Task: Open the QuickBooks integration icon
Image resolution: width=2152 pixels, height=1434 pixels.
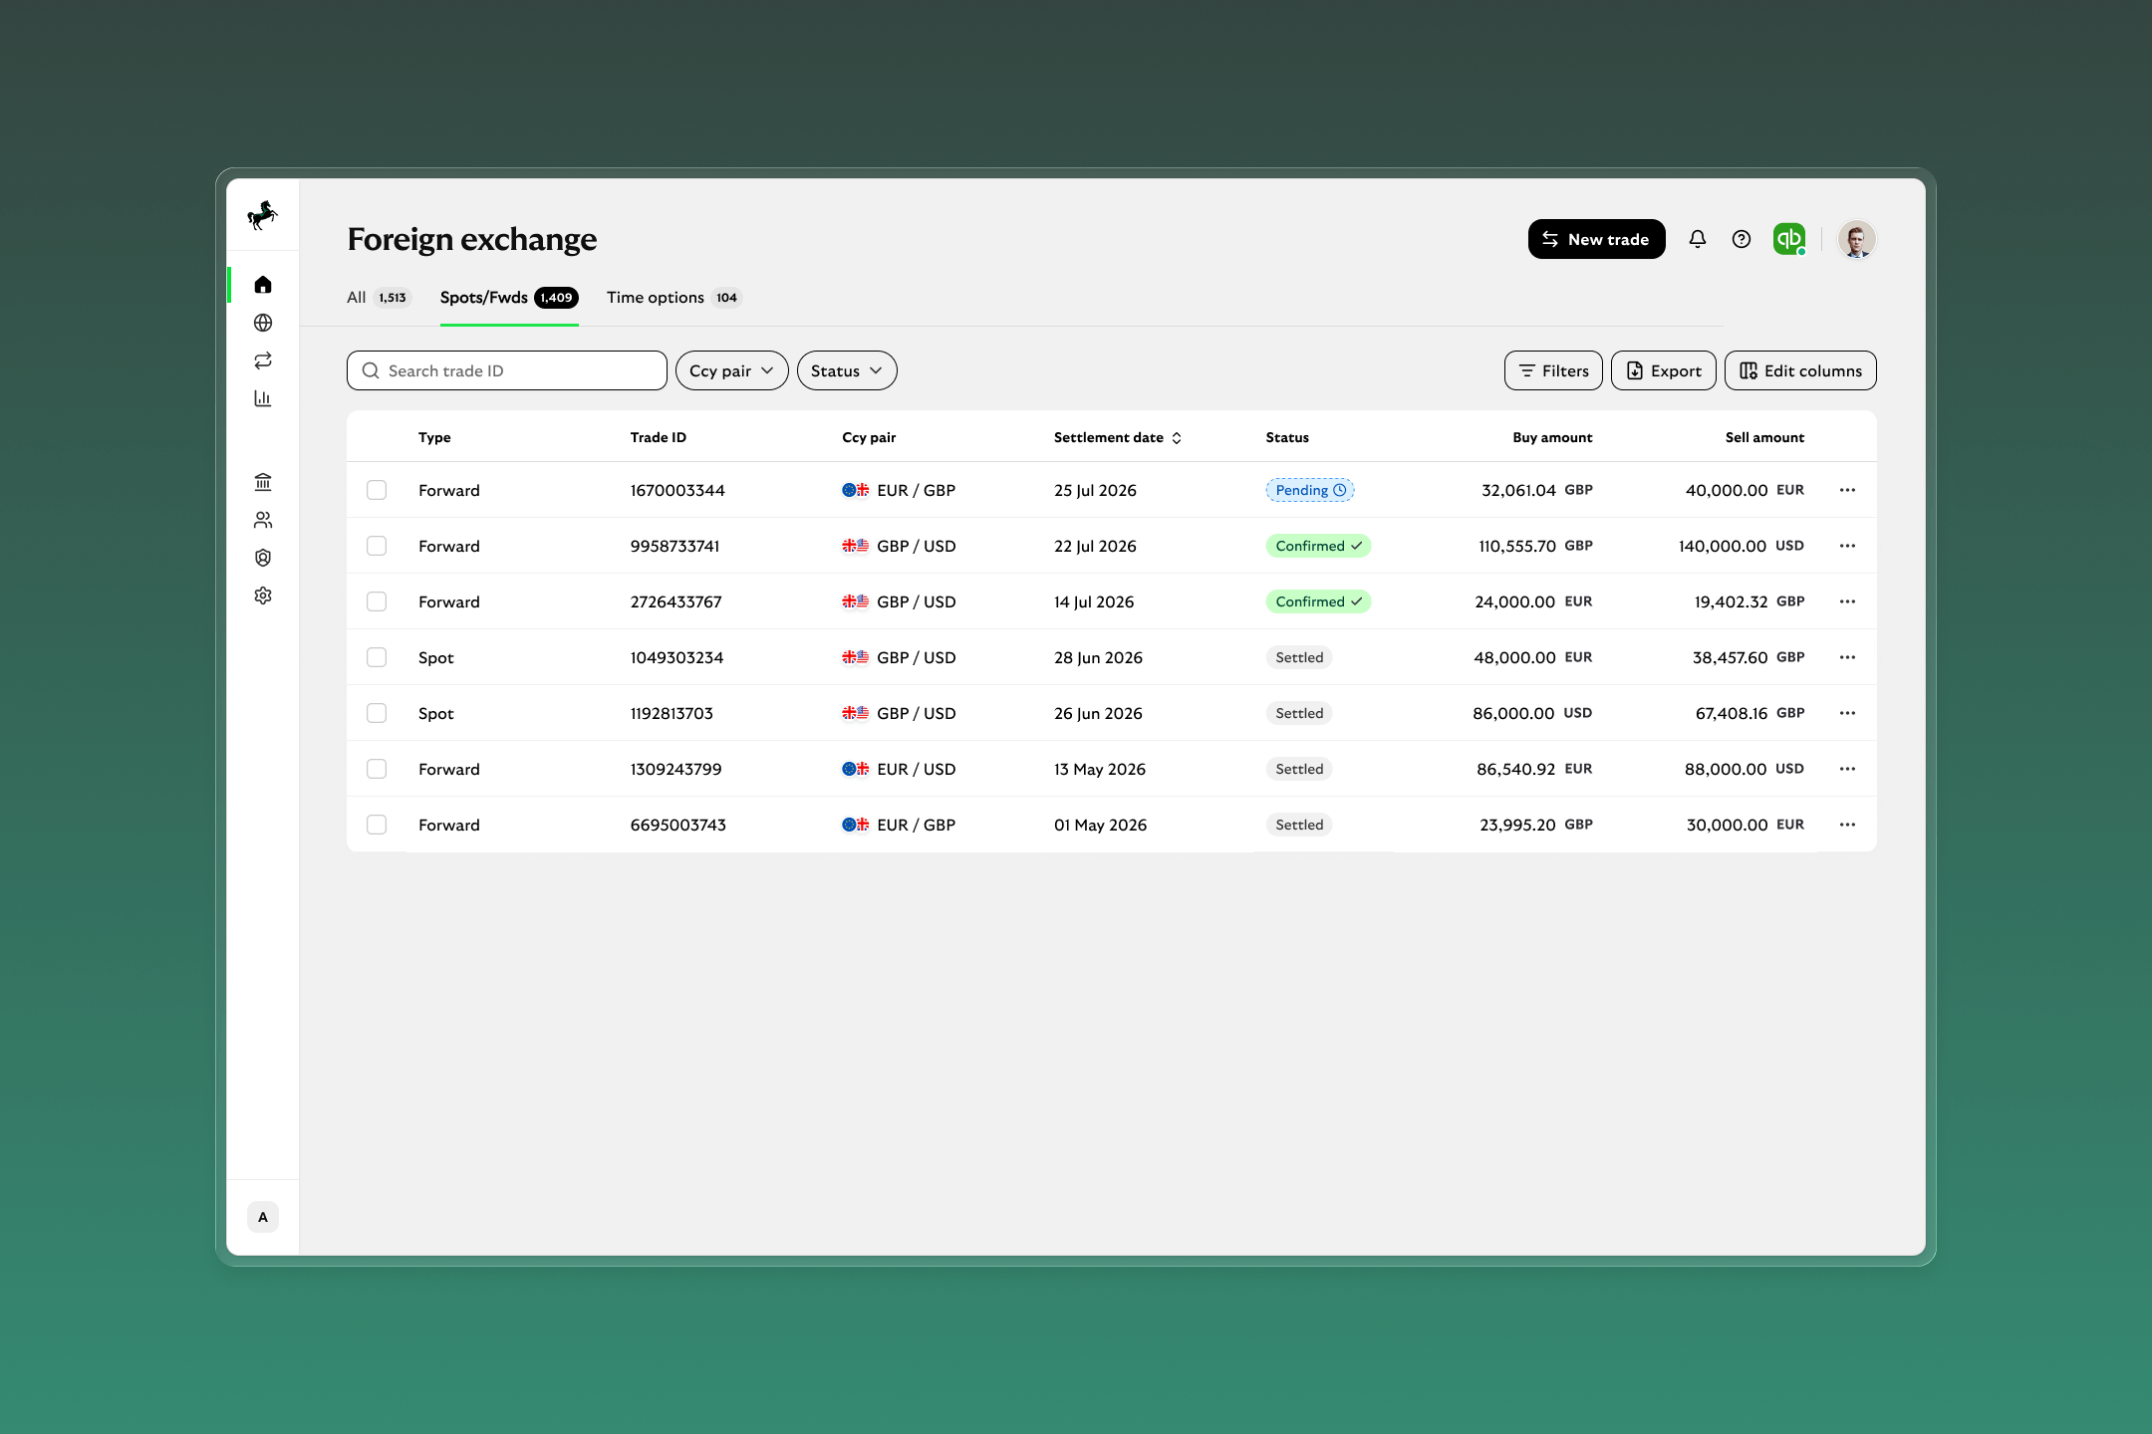Action: pos(1789,239)
